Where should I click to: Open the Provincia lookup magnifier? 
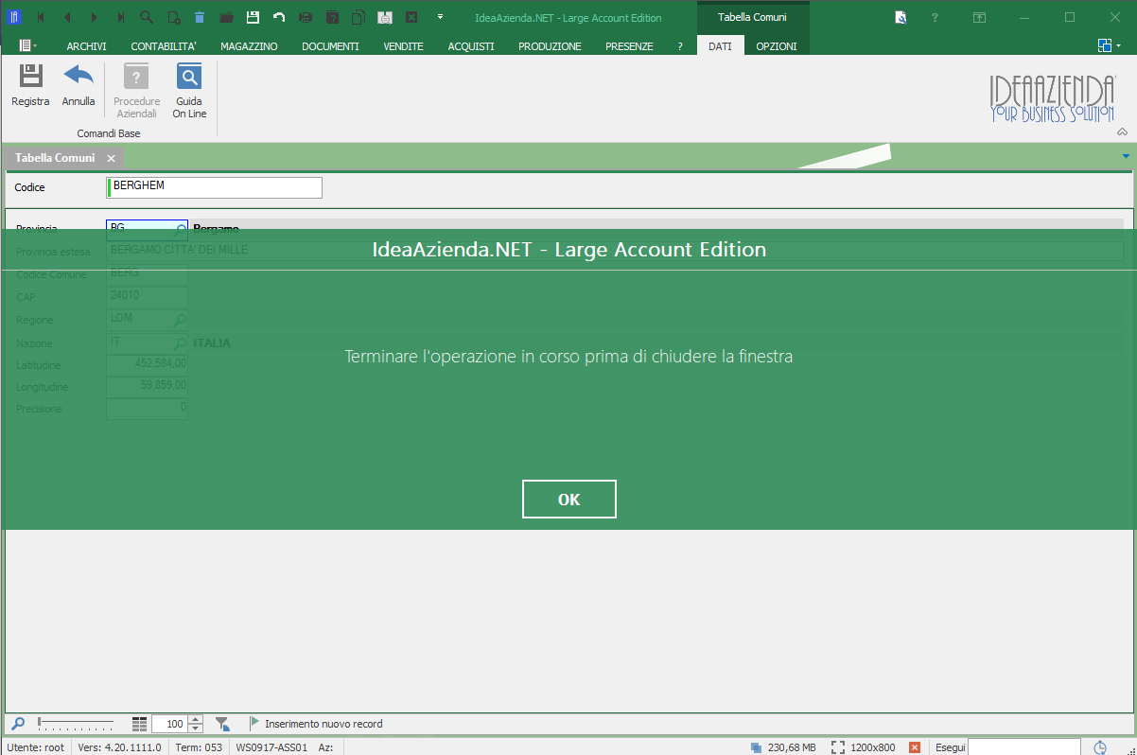[181, 229]
